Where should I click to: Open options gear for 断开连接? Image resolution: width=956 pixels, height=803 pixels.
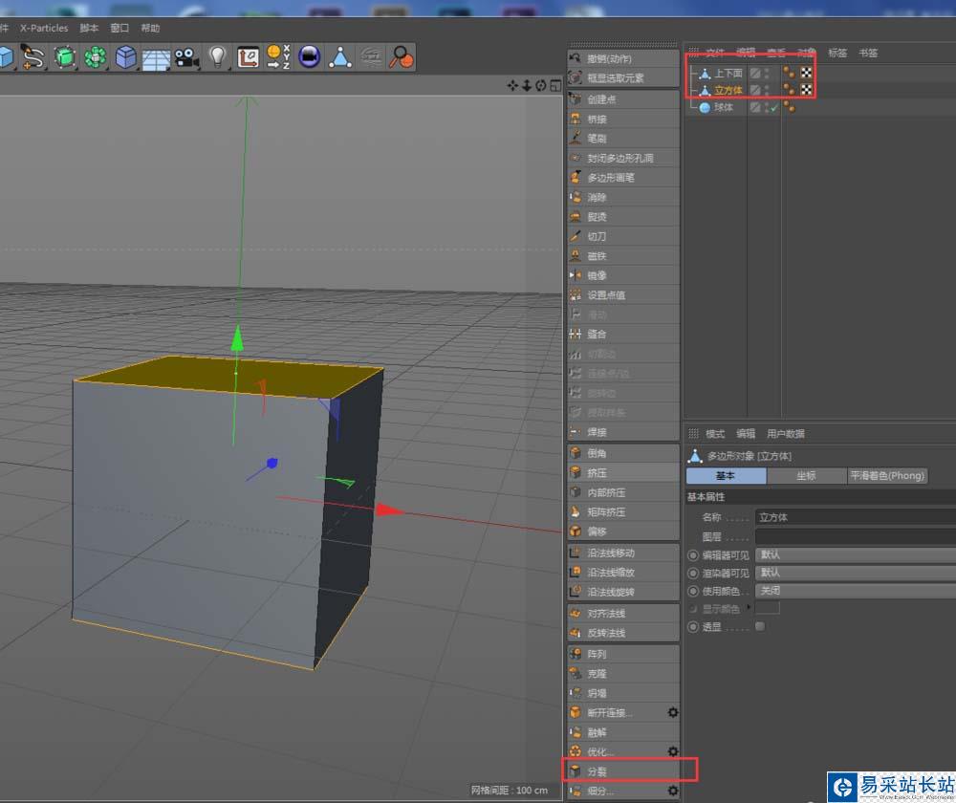(x=672, y=713)
